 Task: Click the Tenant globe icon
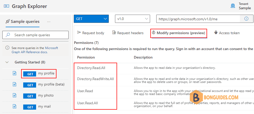(233, 6)
